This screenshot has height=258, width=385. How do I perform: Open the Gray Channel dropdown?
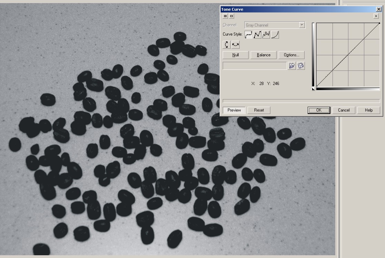pyautogui.click(x=302, y=25)
